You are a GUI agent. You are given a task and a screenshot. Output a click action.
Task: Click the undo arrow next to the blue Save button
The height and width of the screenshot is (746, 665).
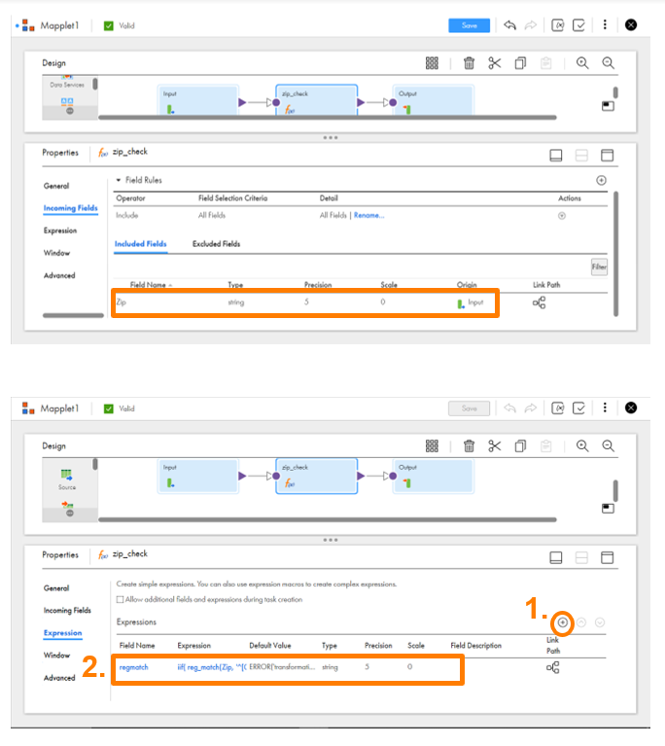(509, 24)
